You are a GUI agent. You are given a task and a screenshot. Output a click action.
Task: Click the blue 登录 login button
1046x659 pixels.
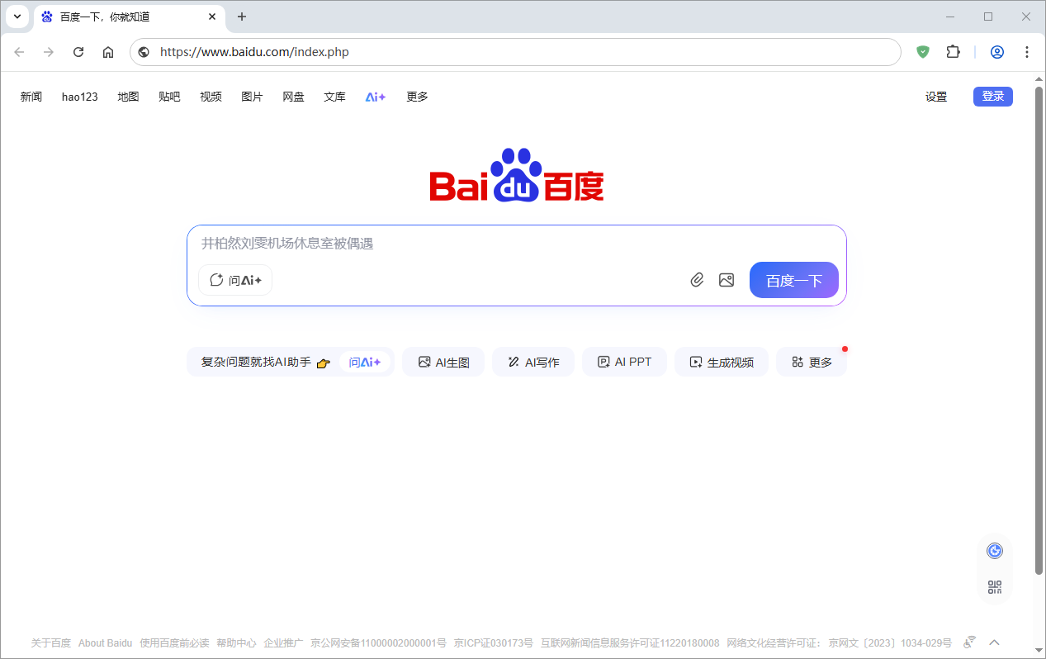[992, 97]
